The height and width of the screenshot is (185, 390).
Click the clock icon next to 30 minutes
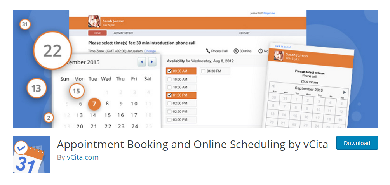(x=303, y=81)
